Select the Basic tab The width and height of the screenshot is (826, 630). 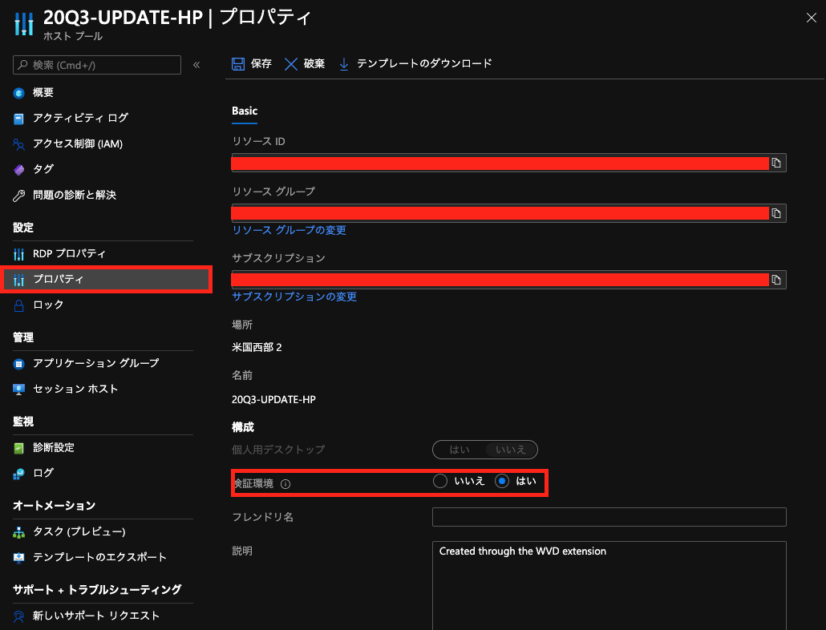tap(244, 111)
